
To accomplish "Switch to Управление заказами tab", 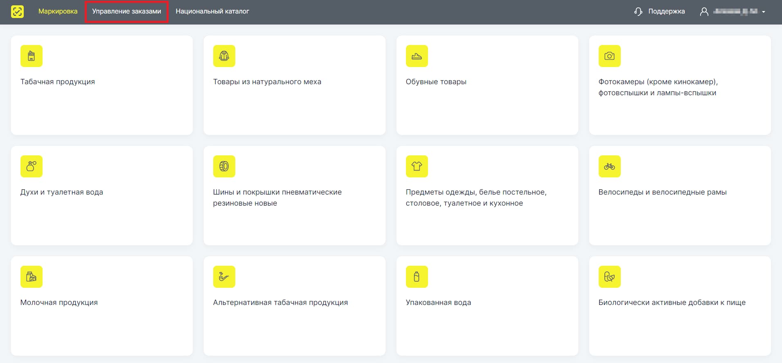I will 126,11.
